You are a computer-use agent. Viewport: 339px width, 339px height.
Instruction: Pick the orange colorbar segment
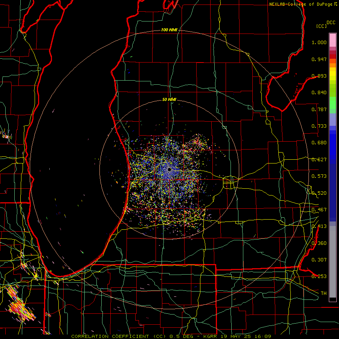333,65
